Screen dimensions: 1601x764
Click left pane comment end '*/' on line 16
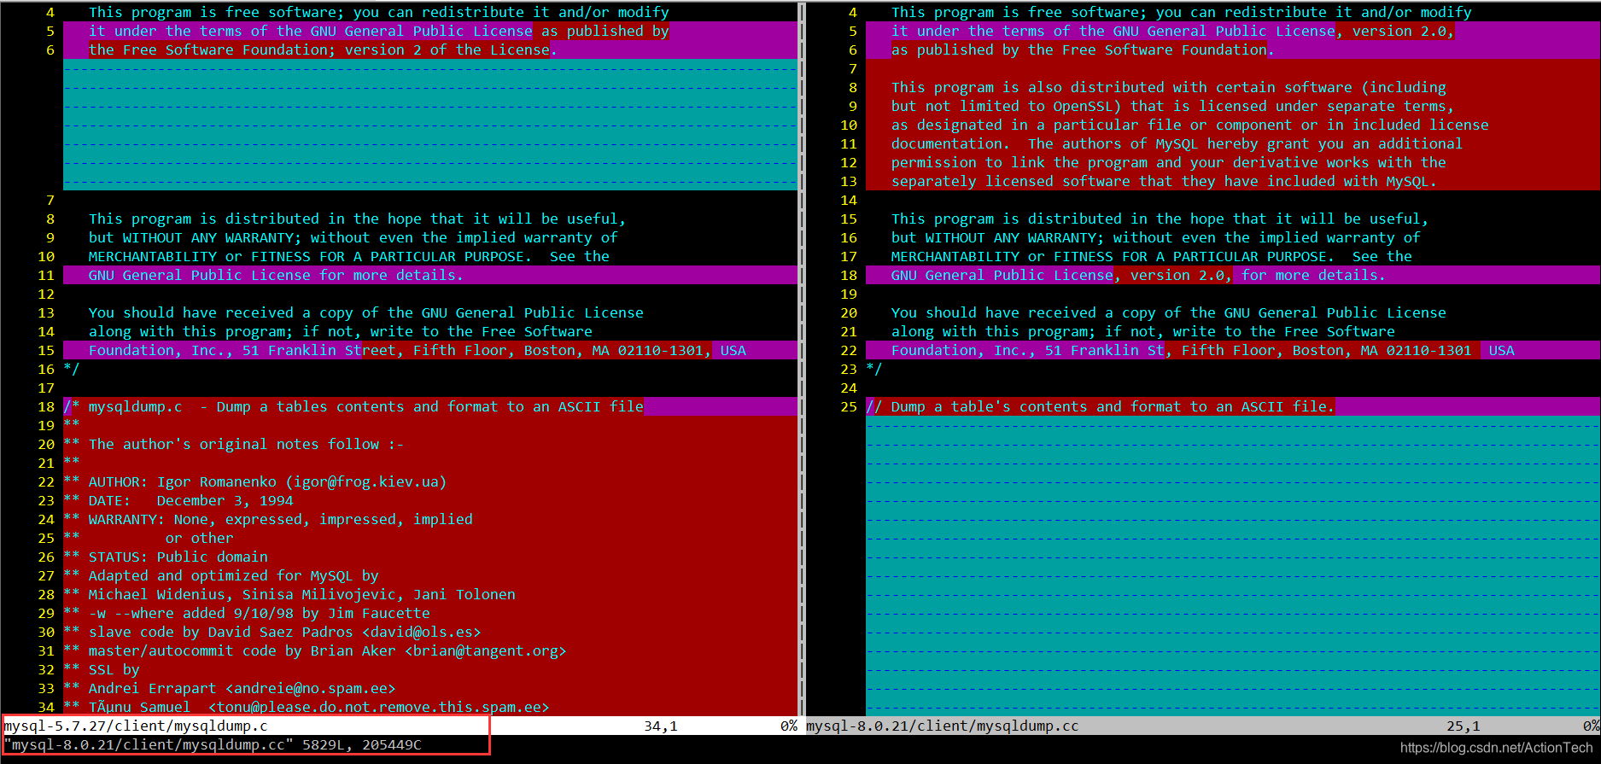point(72,369)
